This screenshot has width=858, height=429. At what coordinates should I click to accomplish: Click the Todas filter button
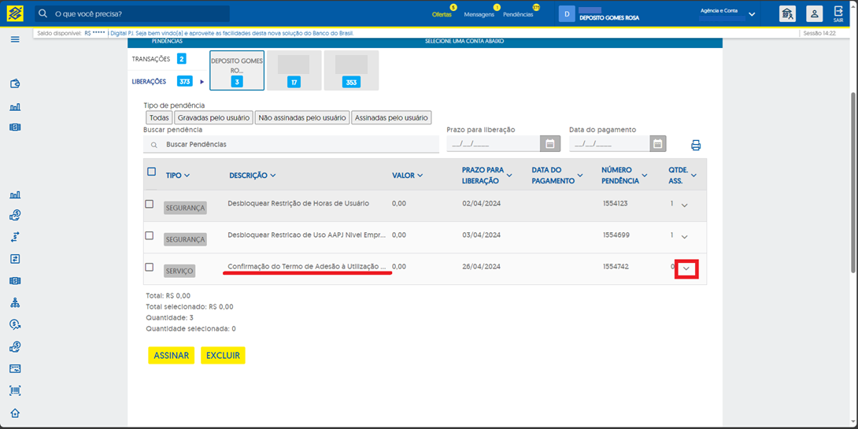click(159, 117)
